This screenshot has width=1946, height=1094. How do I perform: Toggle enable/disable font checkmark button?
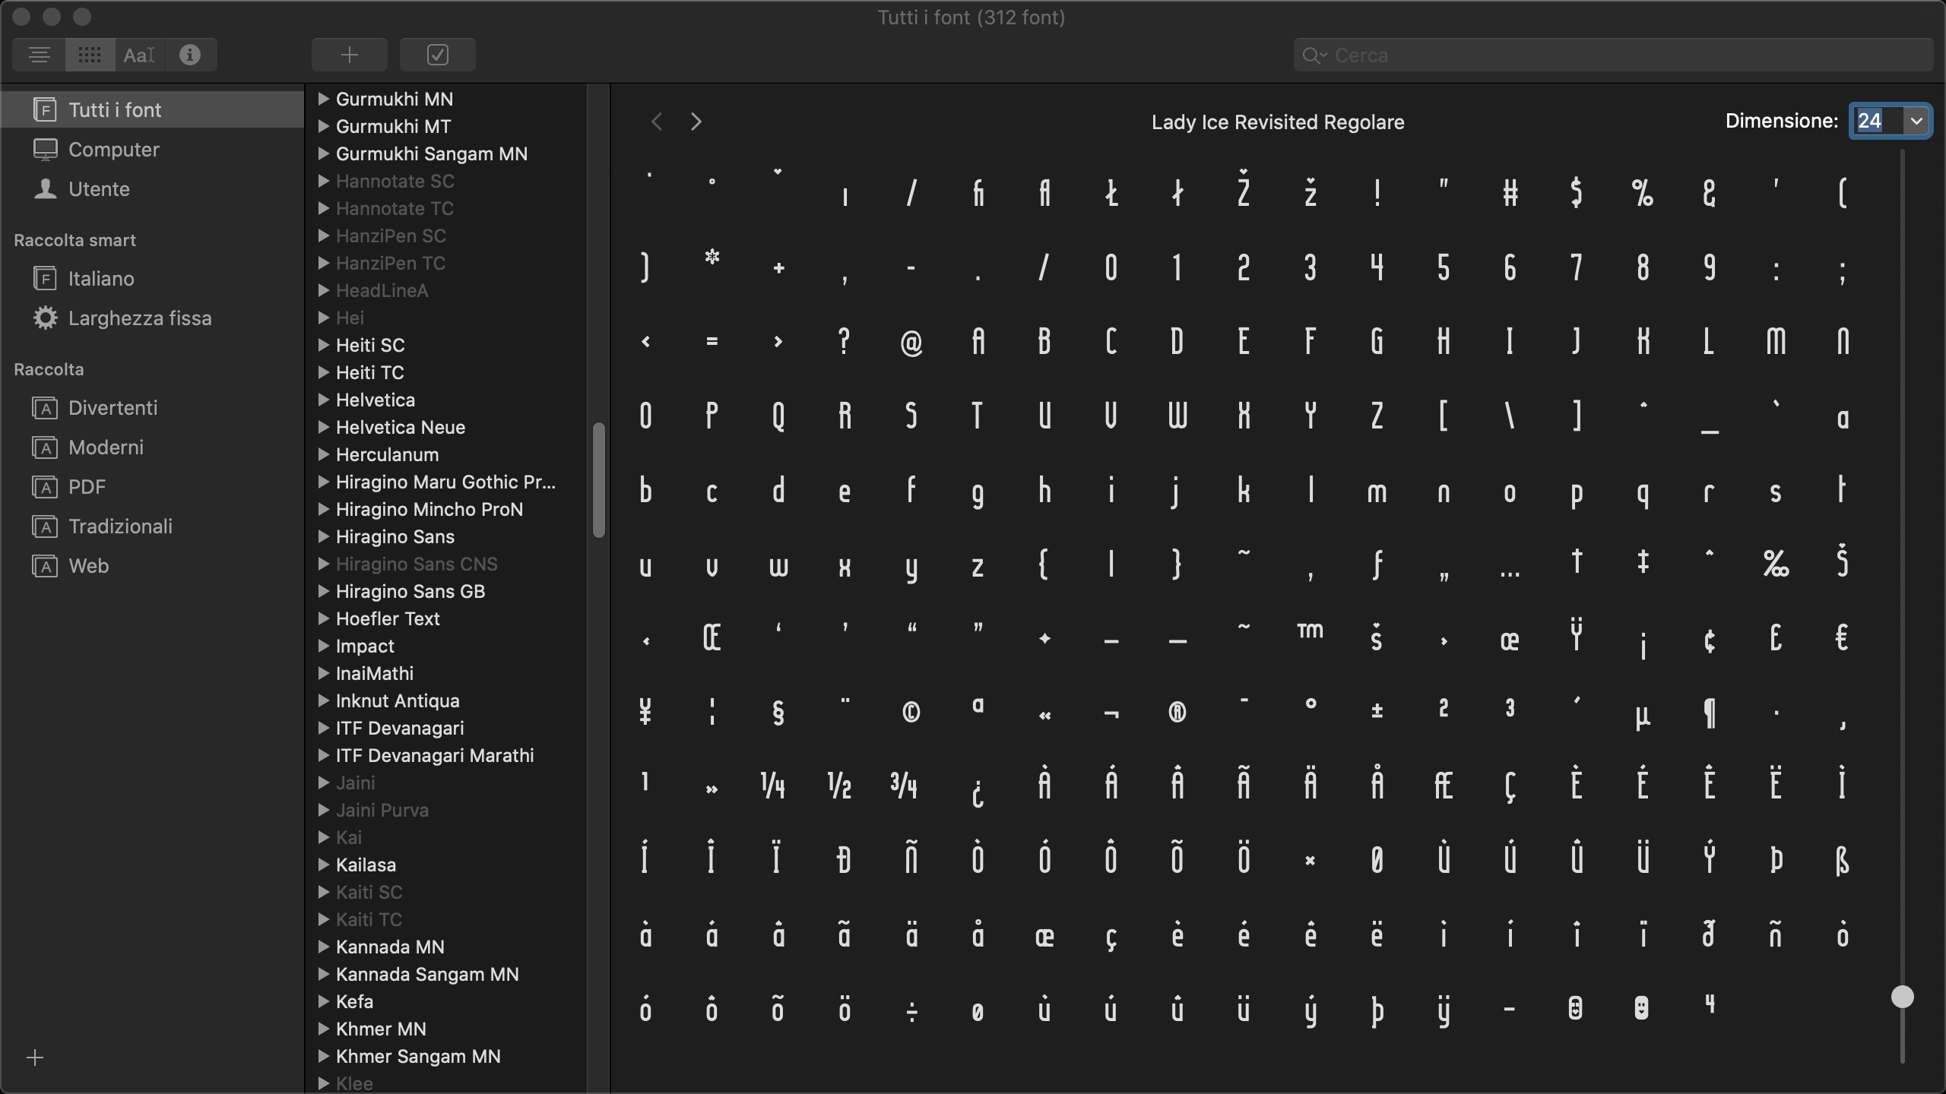click(x=438, y=55)
